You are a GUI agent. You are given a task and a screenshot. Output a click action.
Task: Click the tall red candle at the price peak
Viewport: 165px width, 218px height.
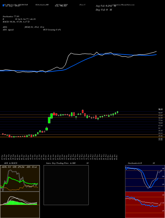click(83, 111)
